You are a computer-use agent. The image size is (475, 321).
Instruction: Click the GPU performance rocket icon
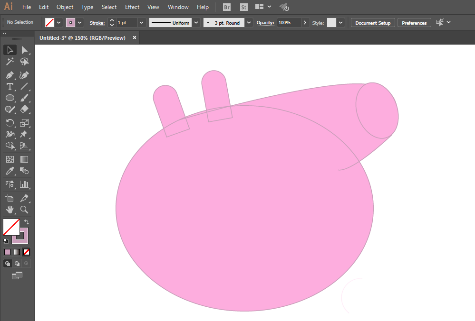284,7
